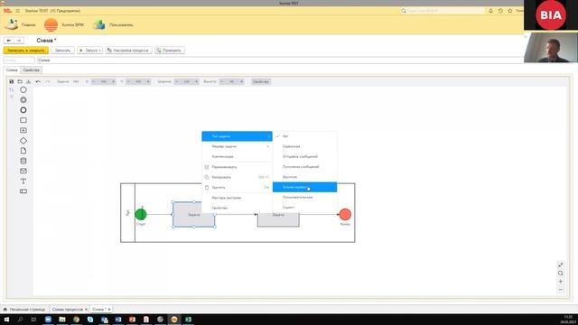Click the magnifier zoom icon on canvas
The width and height of the screenshot is (578, 325).
click(x=560, y=274)
